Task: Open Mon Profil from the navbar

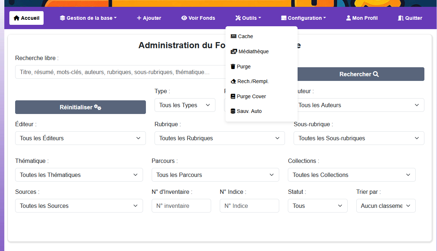Action: coord(362,18)
